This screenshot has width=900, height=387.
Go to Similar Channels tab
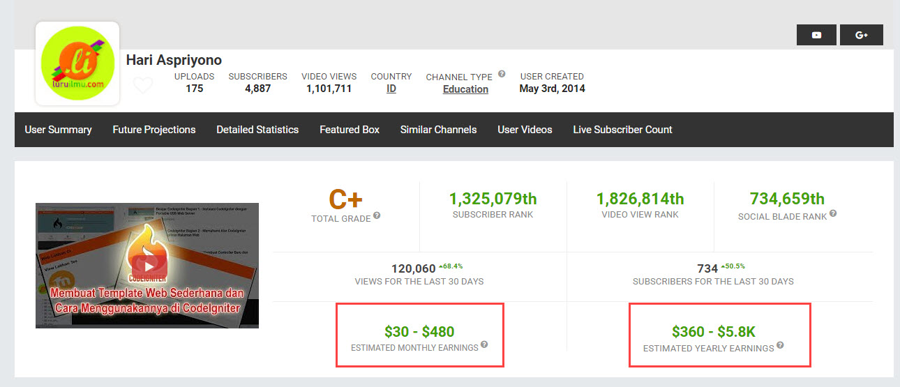(438, 130)
